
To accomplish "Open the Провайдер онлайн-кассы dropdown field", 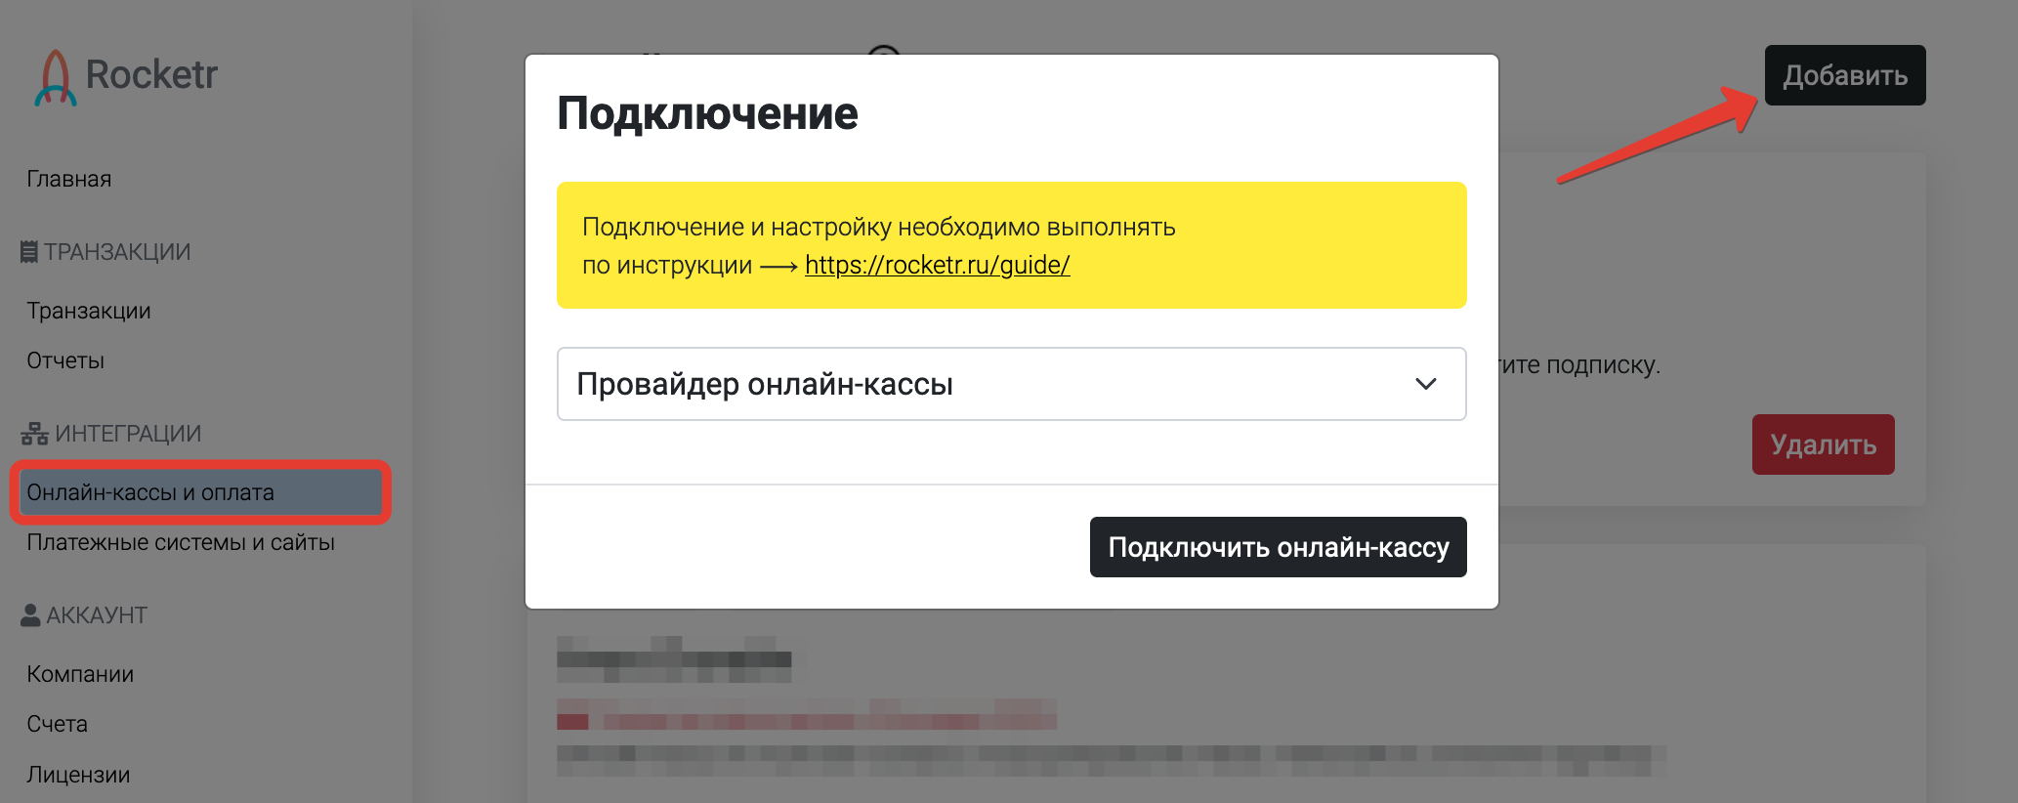I will (x=1011, y=384).
